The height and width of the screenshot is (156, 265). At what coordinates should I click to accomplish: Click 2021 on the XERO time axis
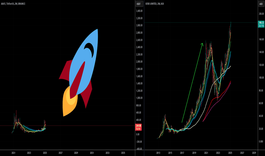(x=206, y=153)
